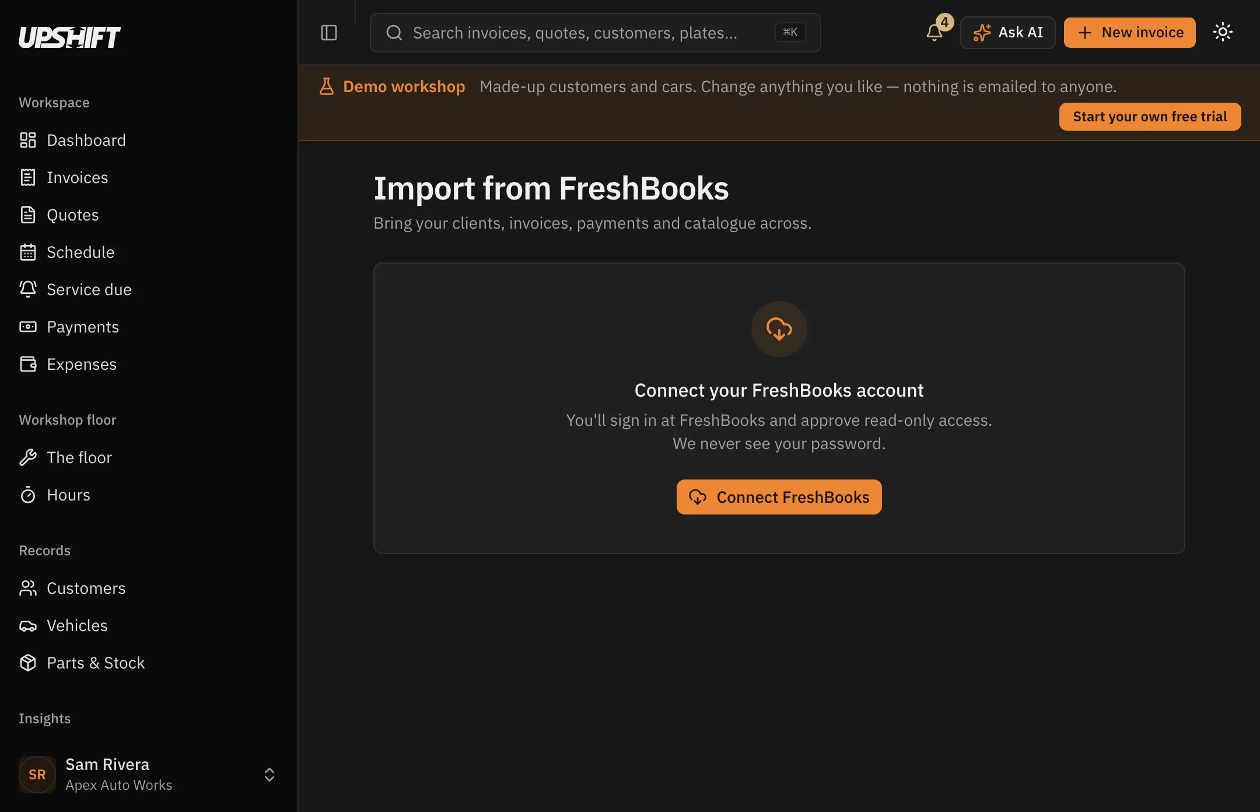Click the Dashboard grid icon
The height and width of the screenshot is (812, 1260).
click(x=28, y=140)
